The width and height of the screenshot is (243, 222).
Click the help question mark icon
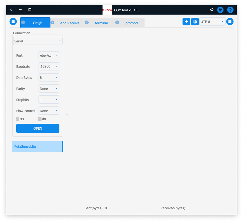coord(230,10)
